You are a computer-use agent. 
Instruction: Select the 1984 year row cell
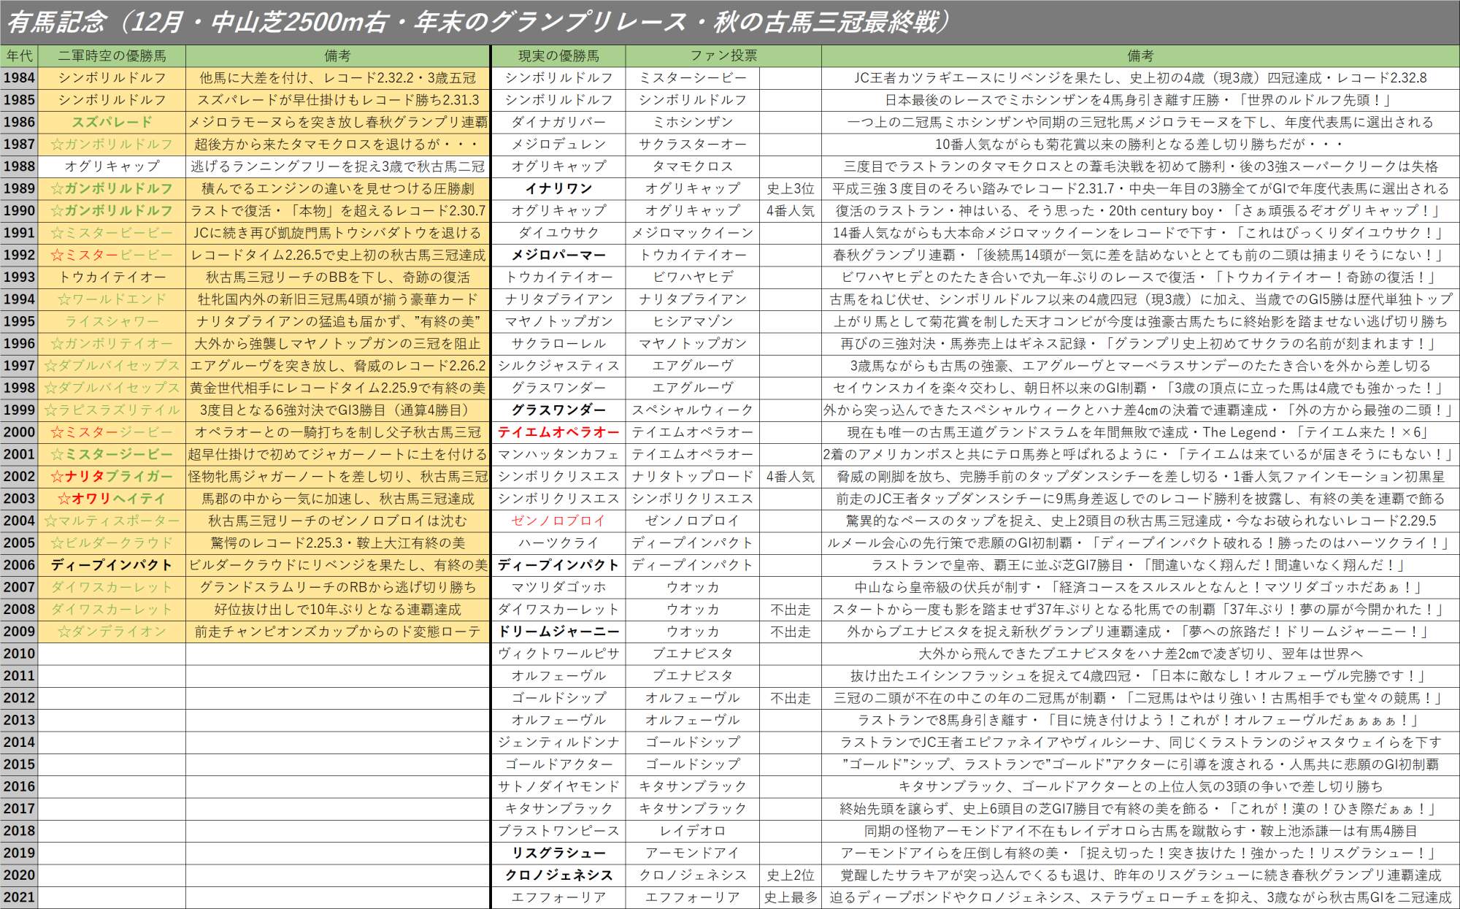point(19,77)
